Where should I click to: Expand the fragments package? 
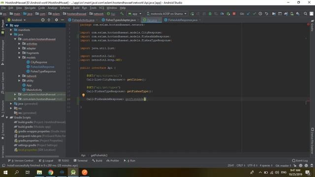tap(19, 53)
